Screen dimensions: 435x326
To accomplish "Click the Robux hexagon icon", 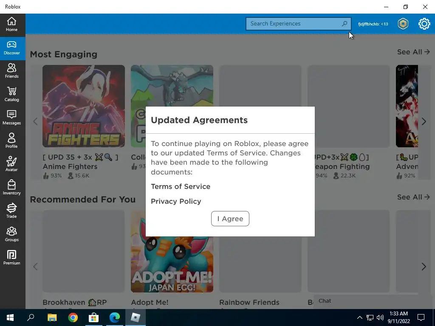I will click(403, 24).
